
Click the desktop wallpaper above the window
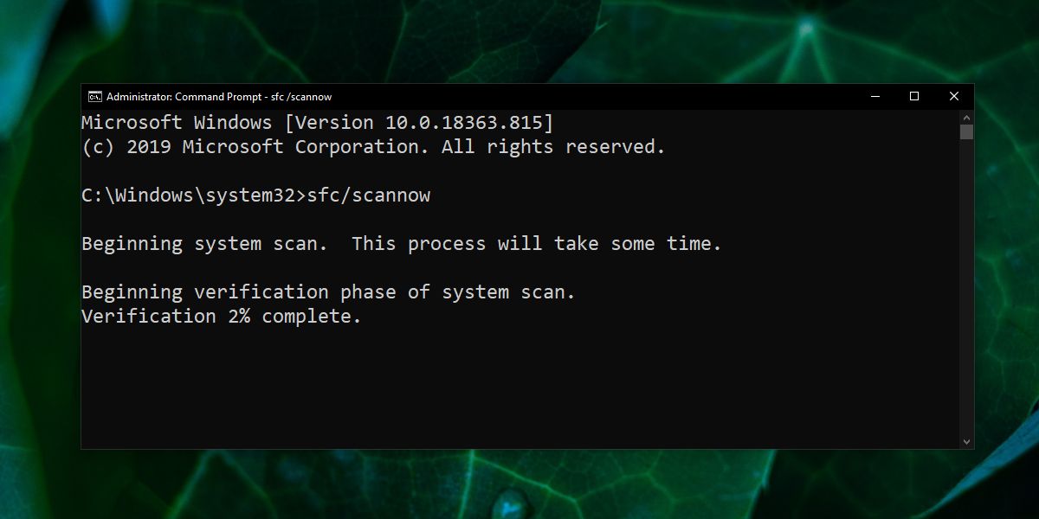[519, 42]
